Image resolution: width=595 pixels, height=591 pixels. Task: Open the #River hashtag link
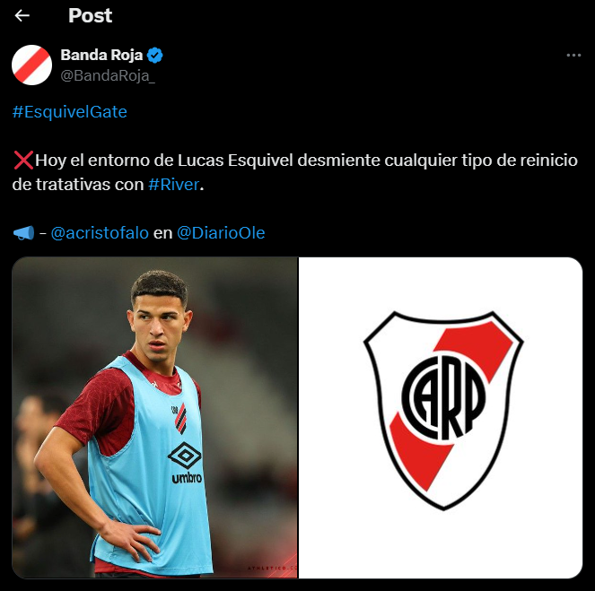174,185
